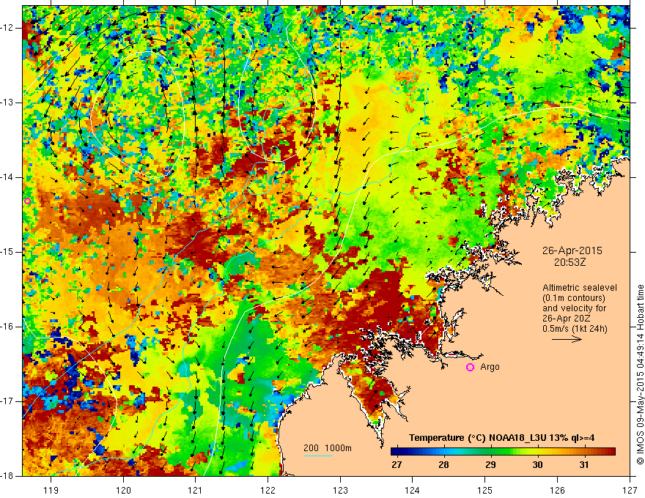Click the longitude '127' axis label
This screenshot has width=645, height=498.
tap(630, 490)
